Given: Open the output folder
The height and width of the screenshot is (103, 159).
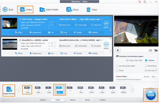Looking at the screenshot, I should point(153,76).
